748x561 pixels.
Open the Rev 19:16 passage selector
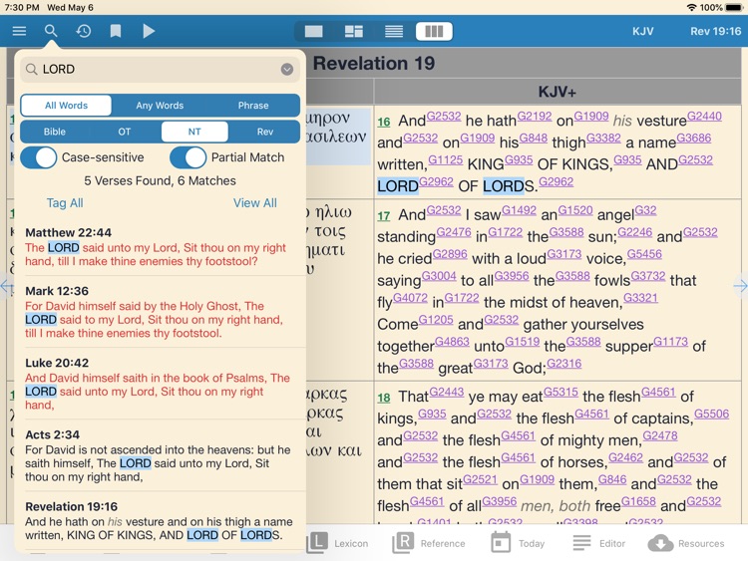(x=715, y=32)
